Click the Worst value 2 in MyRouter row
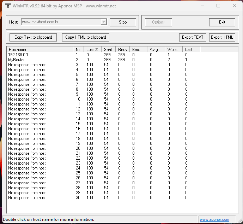243x224 pixels. 169,60
